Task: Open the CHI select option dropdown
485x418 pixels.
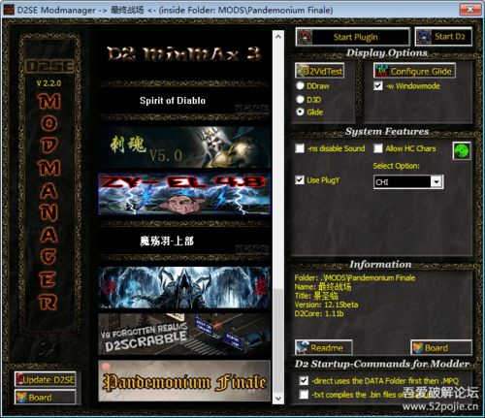Action: [408, 182]
